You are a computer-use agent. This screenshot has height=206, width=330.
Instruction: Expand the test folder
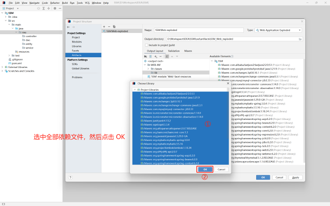9,56
